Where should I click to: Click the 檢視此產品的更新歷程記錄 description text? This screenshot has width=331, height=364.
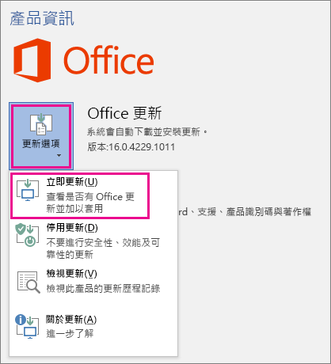tap(103, 288)
